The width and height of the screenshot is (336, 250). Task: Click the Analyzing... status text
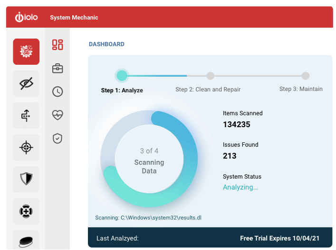(x=240, y=187)
